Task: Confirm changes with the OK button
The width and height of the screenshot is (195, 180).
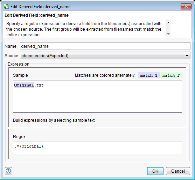Action: coord(155,171)
